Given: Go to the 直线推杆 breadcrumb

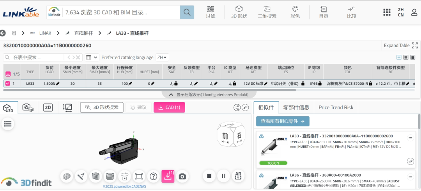Looking at the screenshot, I should (x=83, y=33).
